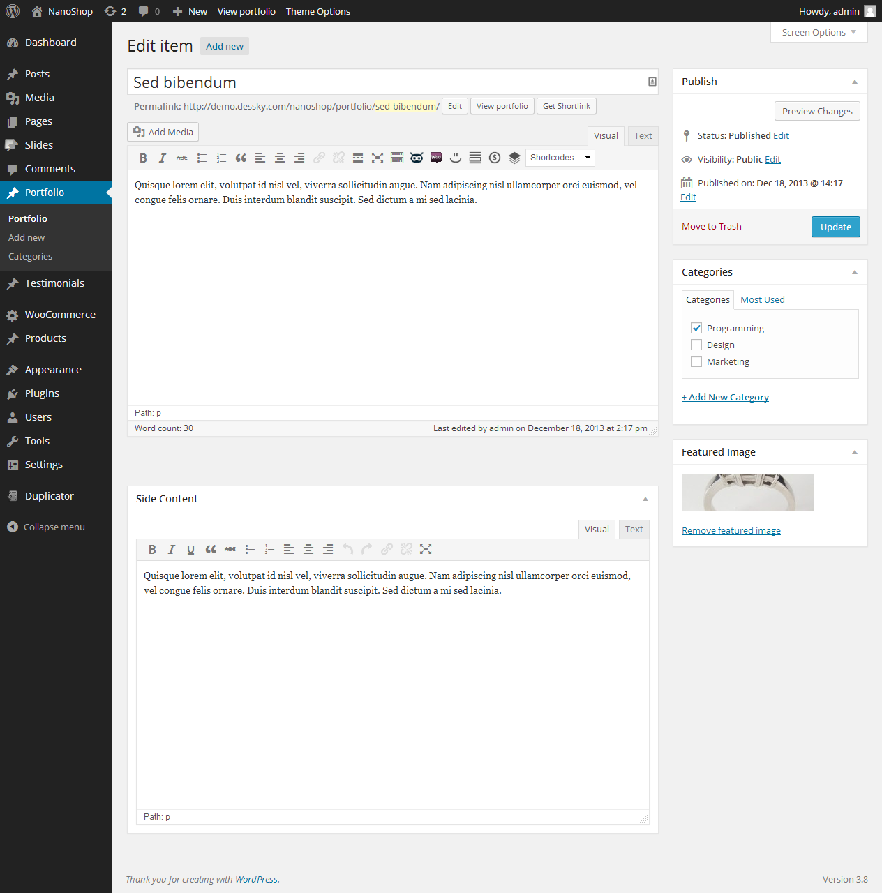The height and width of the screenshot is (893, 882).
Task: Uncheck the Programming category
Action: coord(696,328)
